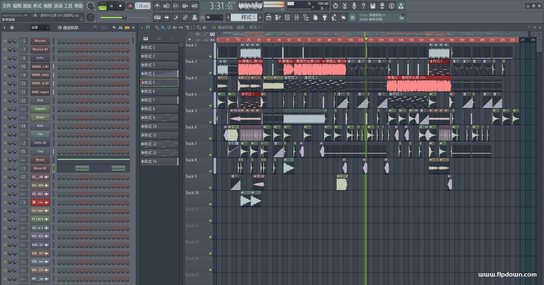Viewport: 544px width, 285px height.
Task: Toggle the first step of Kick channel
Action: 59,100
